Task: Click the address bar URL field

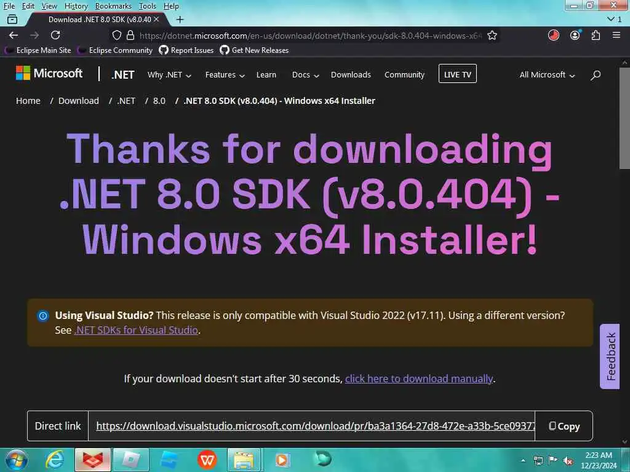Action: [310, 35]
